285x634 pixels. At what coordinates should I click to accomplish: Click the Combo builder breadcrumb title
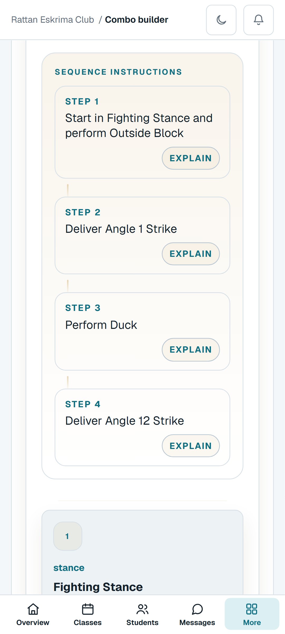click(136, 20)
